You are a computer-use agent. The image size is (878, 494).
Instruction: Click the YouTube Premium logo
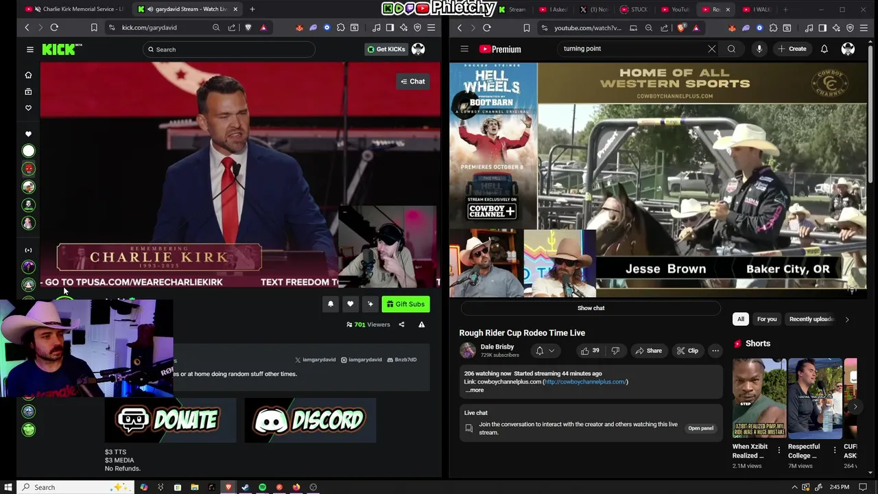500,49
